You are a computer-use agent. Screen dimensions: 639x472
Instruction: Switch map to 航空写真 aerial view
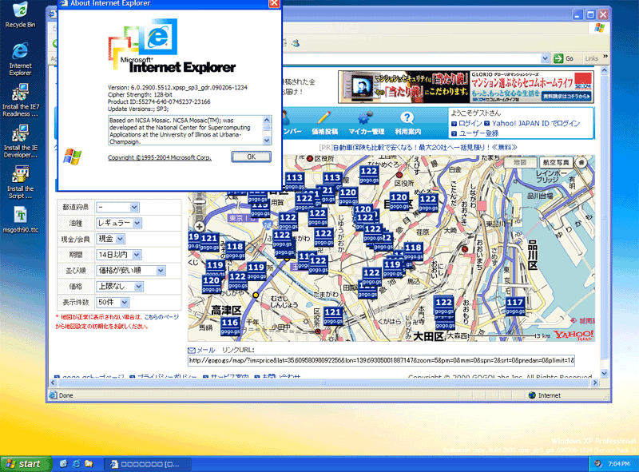coord(556,162)
